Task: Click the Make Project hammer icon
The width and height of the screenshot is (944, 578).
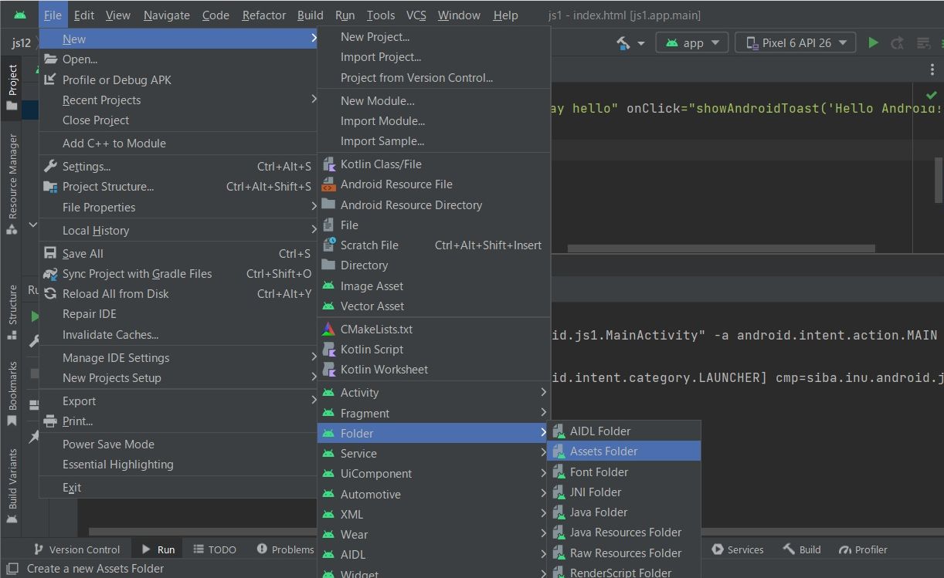Action: 623,43
